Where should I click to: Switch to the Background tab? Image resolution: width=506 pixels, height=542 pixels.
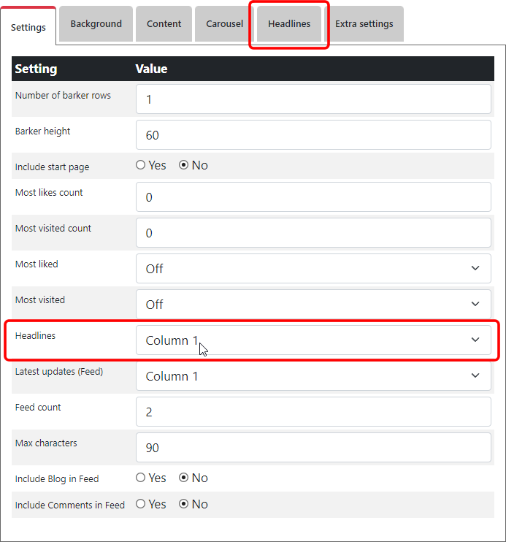96,23
